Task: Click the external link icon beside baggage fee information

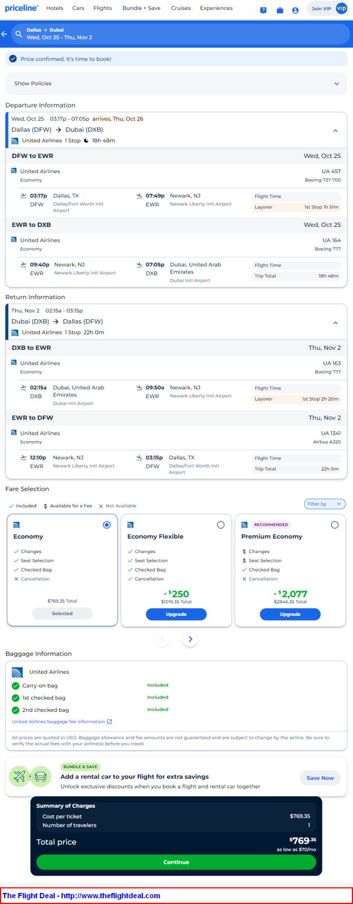Action: 110,721
